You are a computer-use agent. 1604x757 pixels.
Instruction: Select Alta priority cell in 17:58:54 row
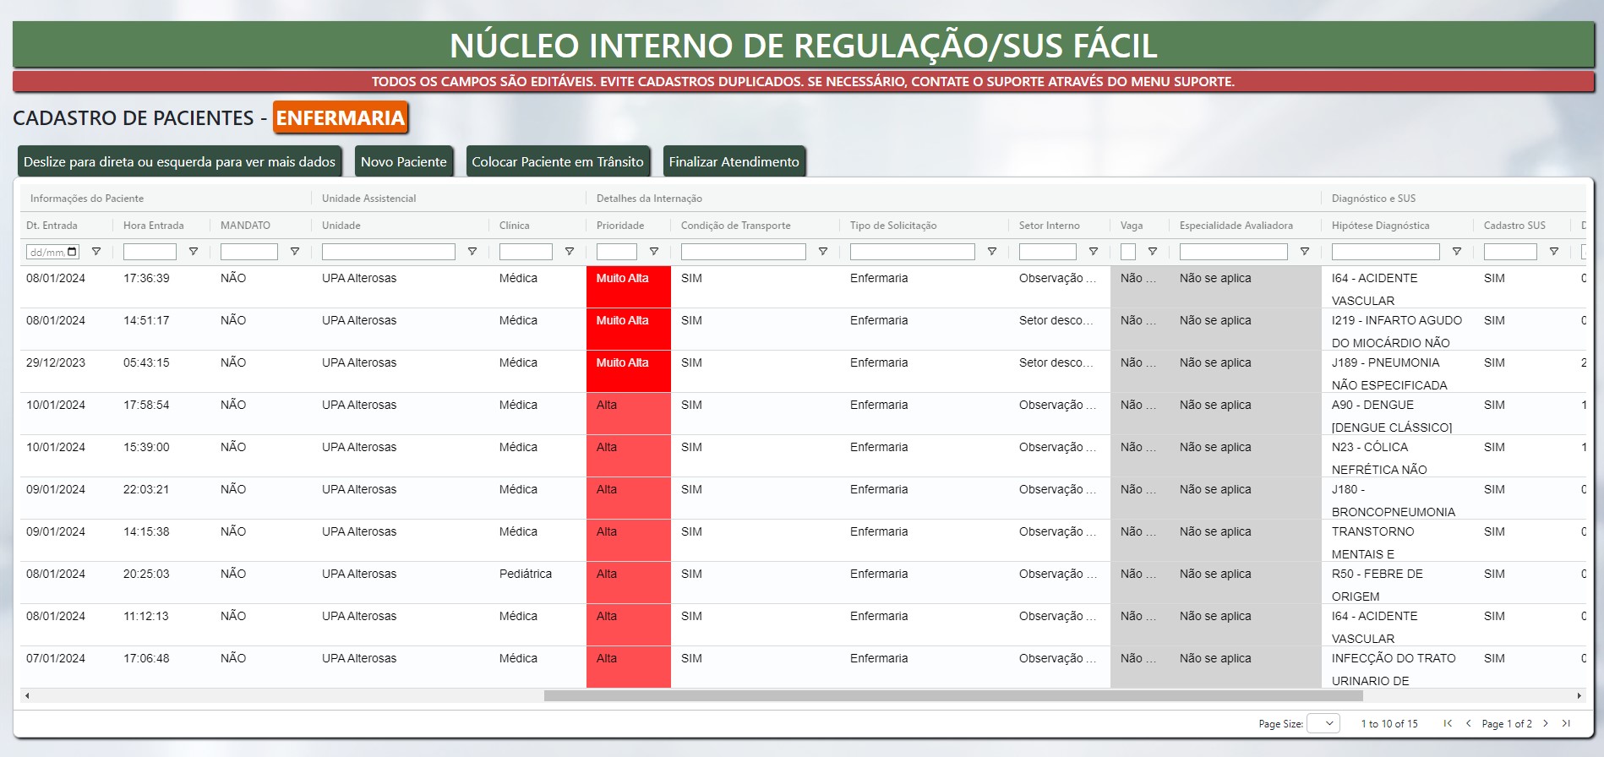(x=629, y=414)
